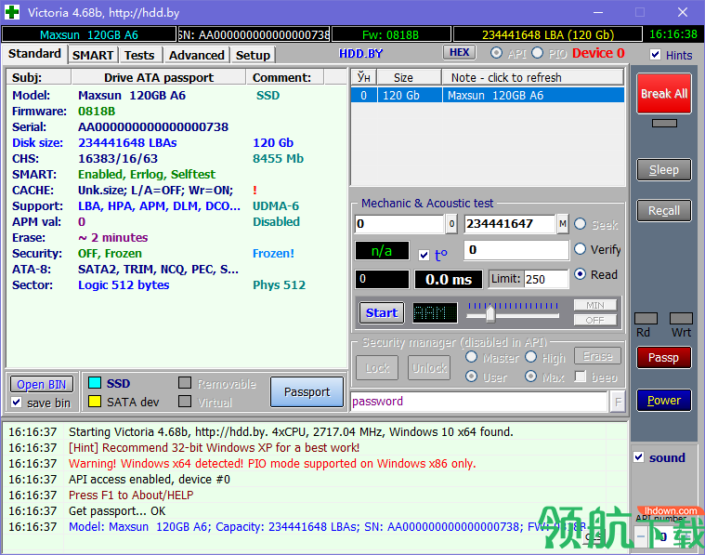Click the Drive ATA passport column header
This screenshot has width=705, height=555.
click(x=159, y=77)
